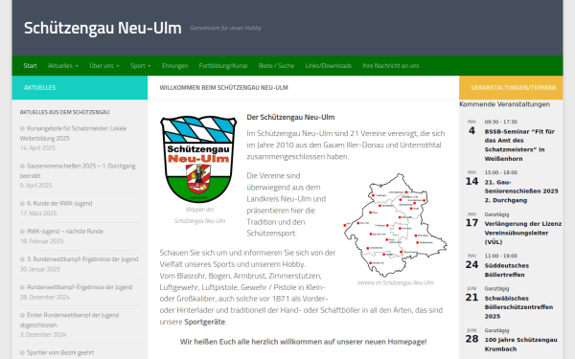
Task: Select the Start menu item
Action: (x=30, y=65)
